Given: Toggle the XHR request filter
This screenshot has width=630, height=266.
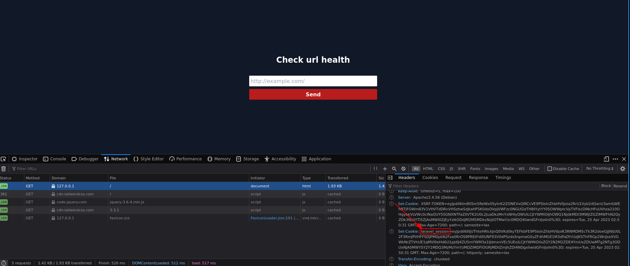Looking at the screenshot, I should click(x=461, y=169).
